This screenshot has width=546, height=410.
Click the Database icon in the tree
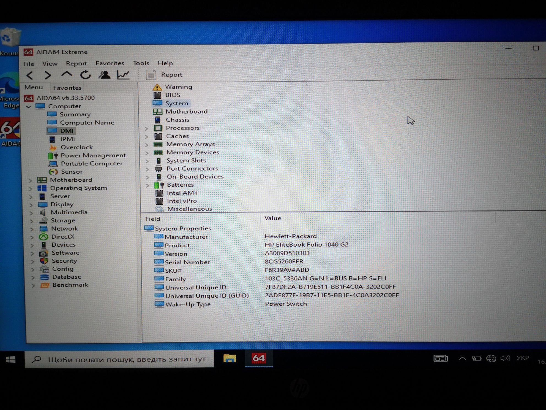[x=44, y=277]
